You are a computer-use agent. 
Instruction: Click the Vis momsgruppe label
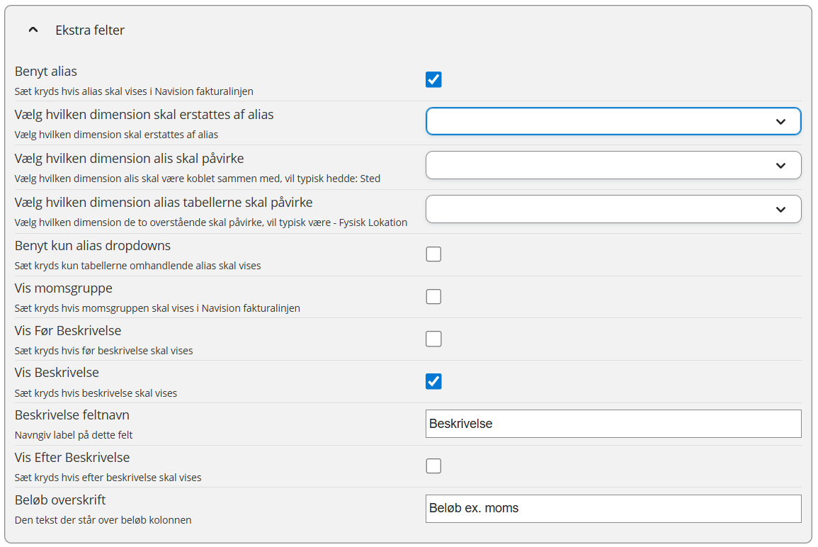pos(64,288)
